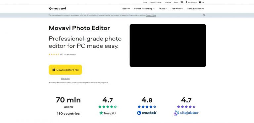Image resolution: width=254 pixels, height=123 pixels.
Task: Click the My Account person icon
Action: 187,2
